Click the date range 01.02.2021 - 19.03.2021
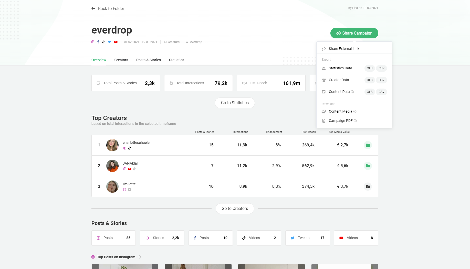The height and width of the screenshot is (269, 470). [x=140, y=42]
